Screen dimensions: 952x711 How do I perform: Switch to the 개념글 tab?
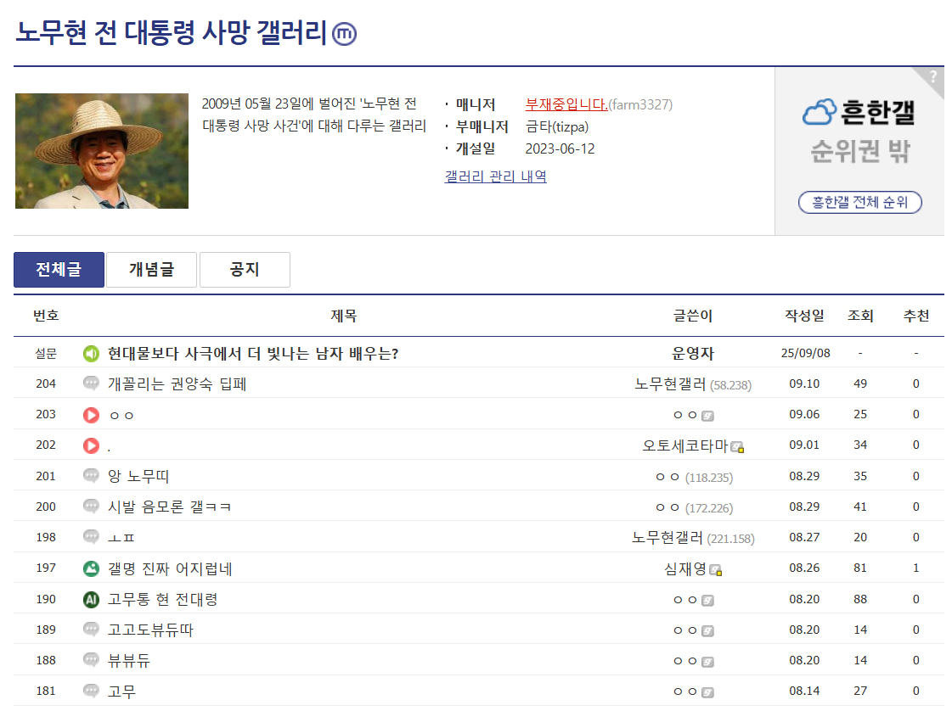click(x=151, y=269)
